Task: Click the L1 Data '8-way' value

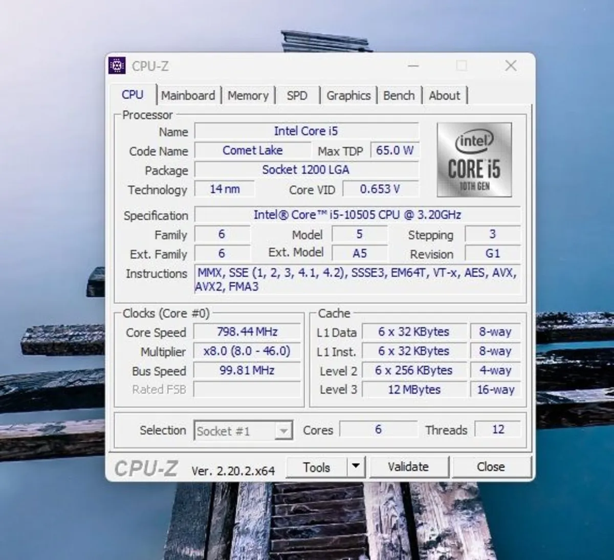Action: [x=495, y=332]
